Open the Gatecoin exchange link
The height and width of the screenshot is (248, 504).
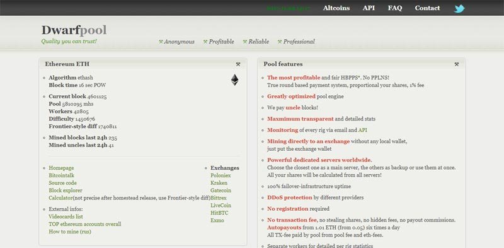tap(221, 191)
